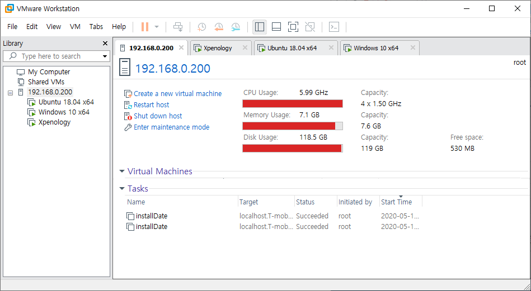Open the Help menu
Image resolution: width=531 pixels, height=291 pixels.
[x=119, y=27]
